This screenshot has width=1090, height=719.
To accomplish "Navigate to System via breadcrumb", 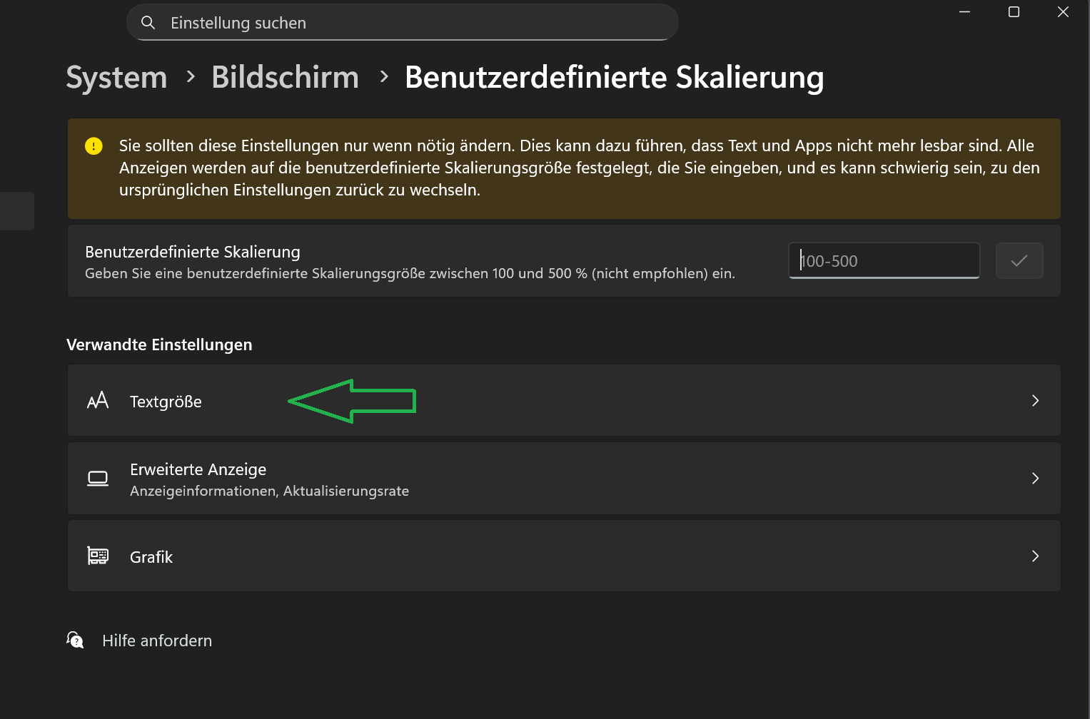I will tap(116, 77).
